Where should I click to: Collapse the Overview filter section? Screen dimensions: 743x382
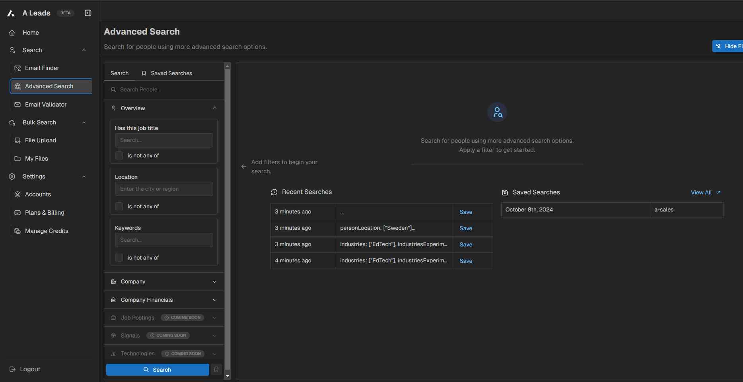(x=214, y=108)
